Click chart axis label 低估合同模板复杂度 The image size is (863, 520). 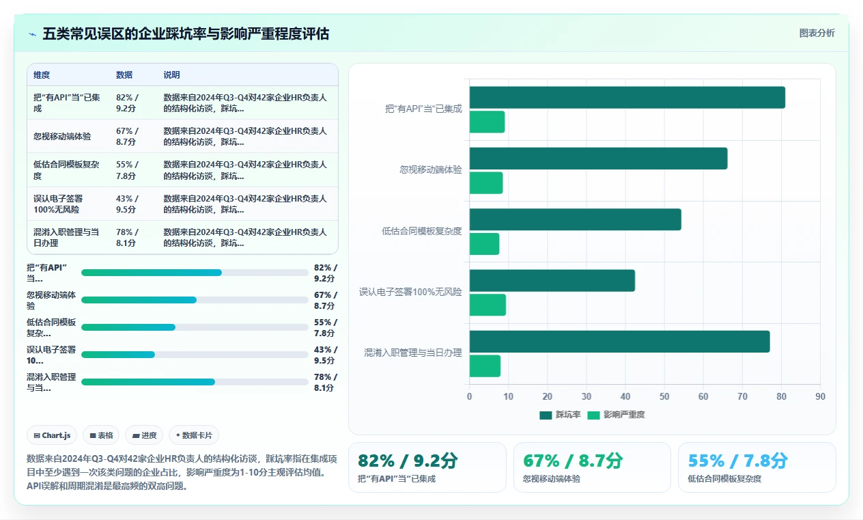click(422, 231)
